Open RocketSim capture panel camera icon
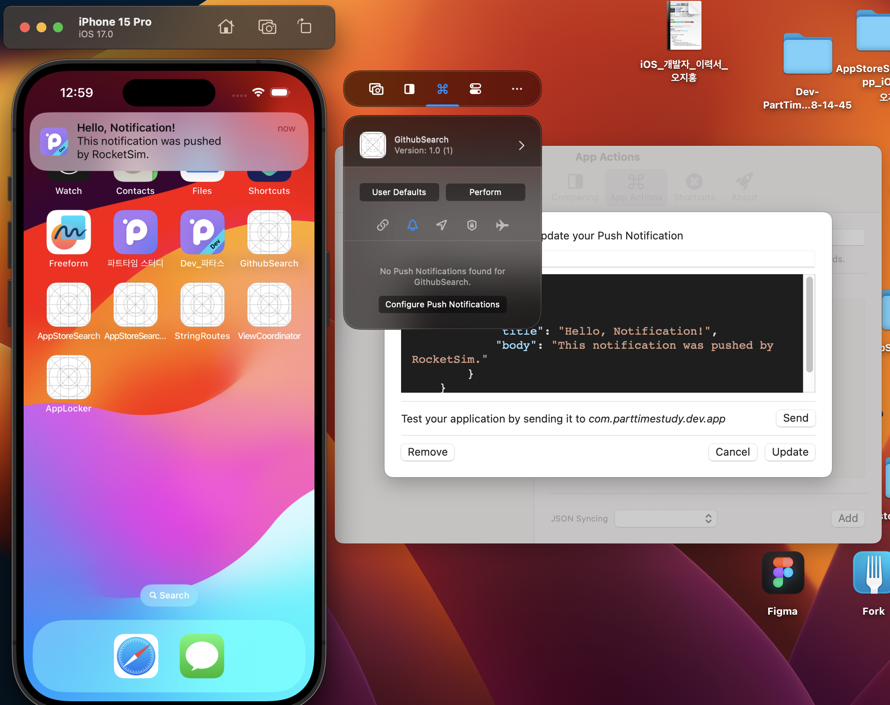890x705 pixels. (x=376, y=89)
